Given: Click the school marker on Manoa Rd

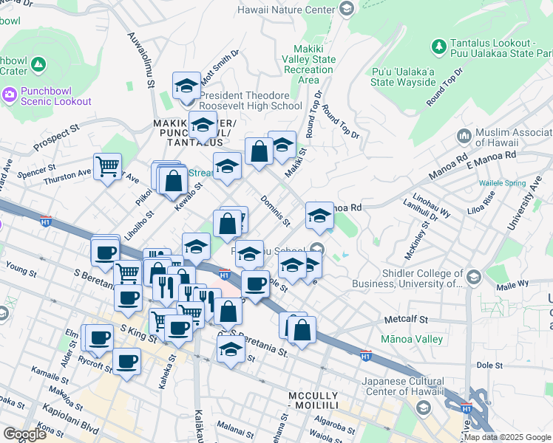Looking at the screenshot, I should [319, 216].
